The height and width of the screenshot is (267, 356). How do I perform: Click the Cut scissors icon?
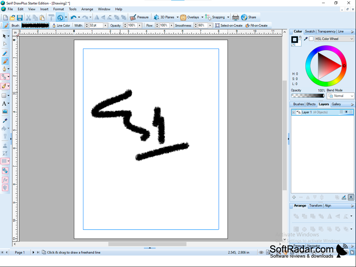click(x=28, y=17)
